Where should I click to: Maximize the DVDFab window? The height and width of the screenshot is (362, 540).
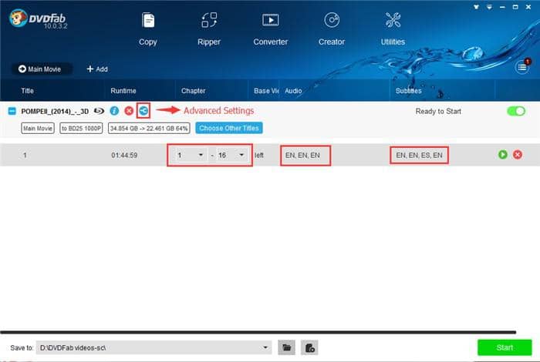515,7
